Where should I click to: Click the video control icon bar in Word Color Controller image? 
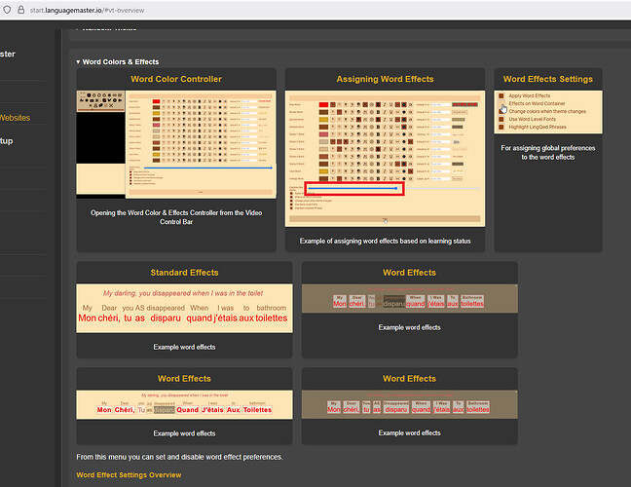pos(101,100)
